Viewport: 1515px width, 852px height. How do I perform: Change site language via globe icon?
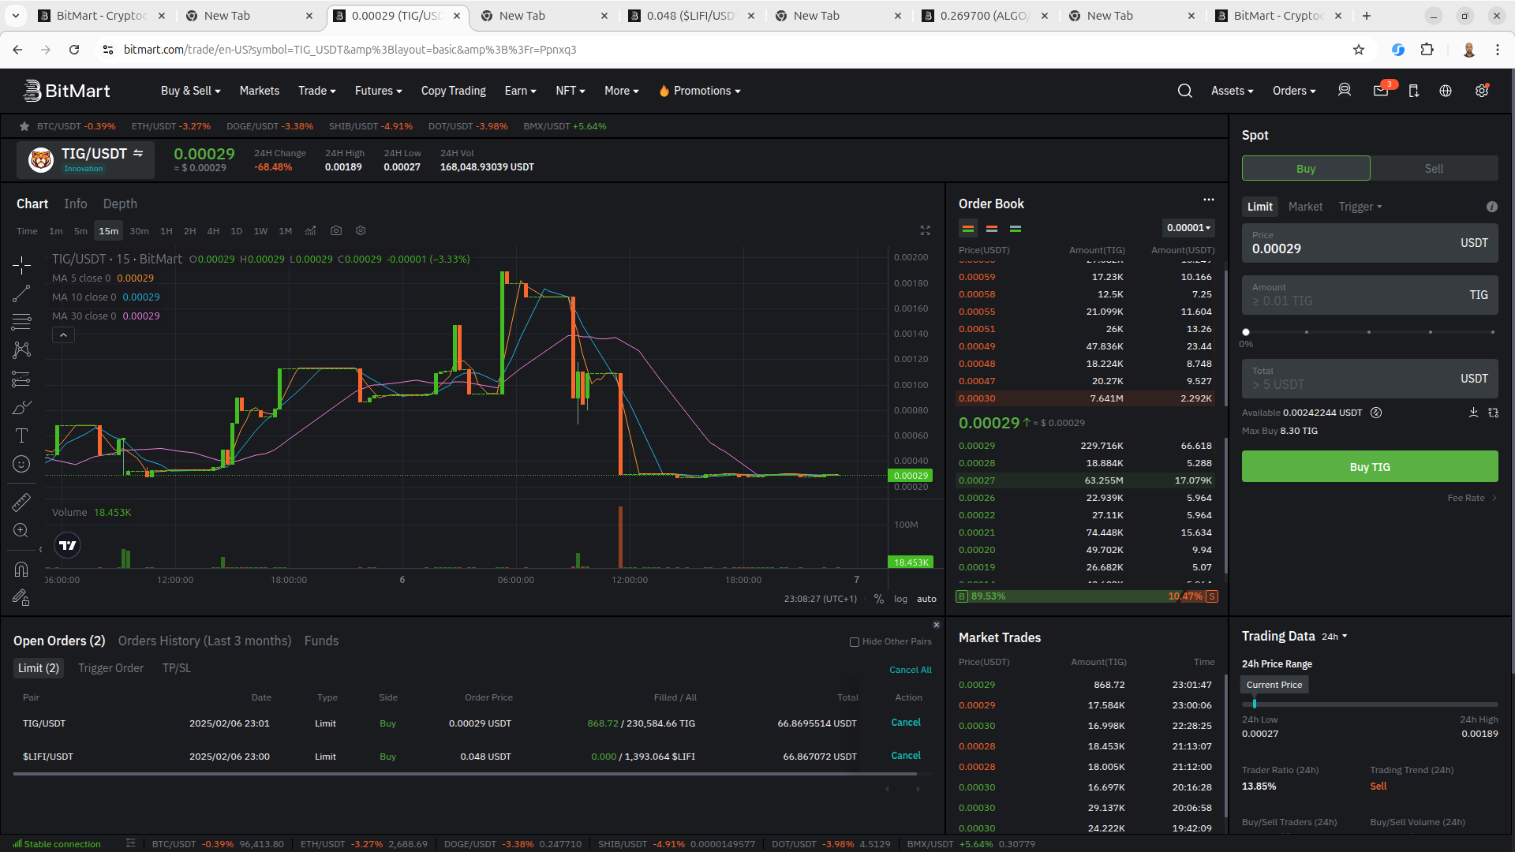click(1446, 91)
